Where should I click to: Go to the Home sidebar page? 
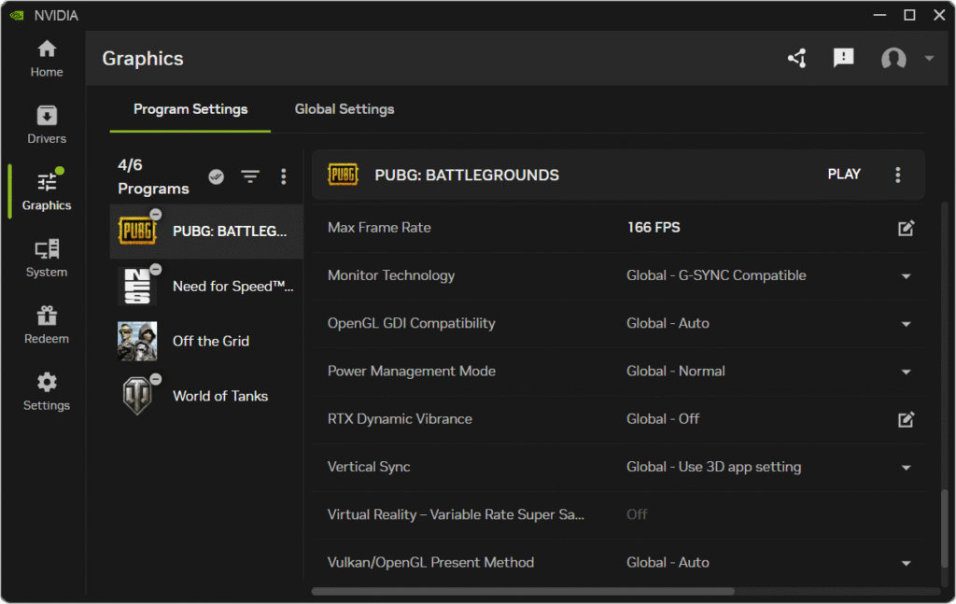click(x=47, y=59)
